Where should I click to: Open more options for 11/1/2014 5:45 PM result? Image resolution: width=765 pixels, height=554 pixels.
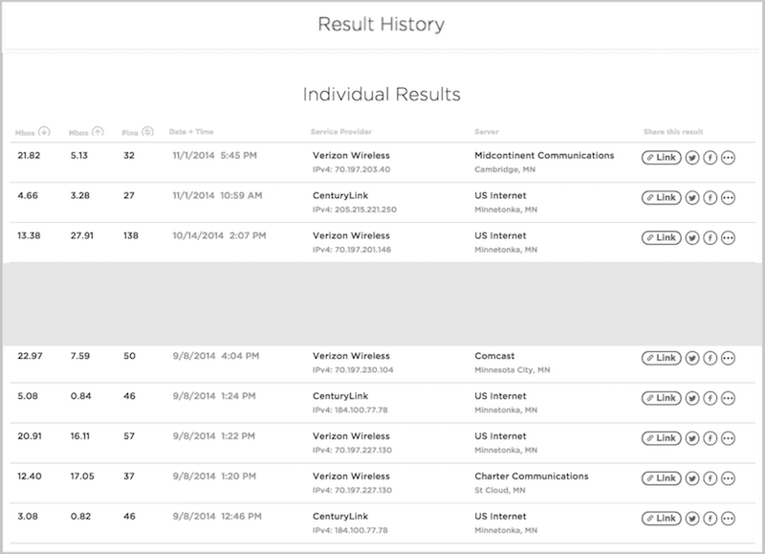[729, 158]
